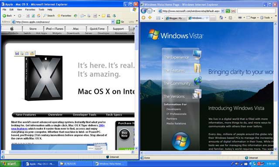Switch to the Blogger tab in IE7

coord(176,18)
